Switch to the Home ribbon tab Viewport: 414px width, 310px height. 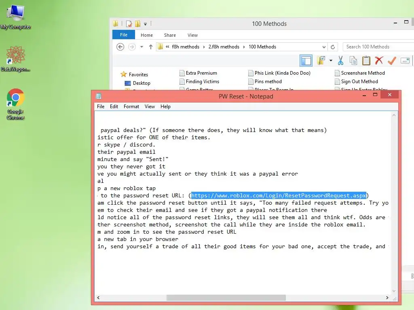[146, 35]
